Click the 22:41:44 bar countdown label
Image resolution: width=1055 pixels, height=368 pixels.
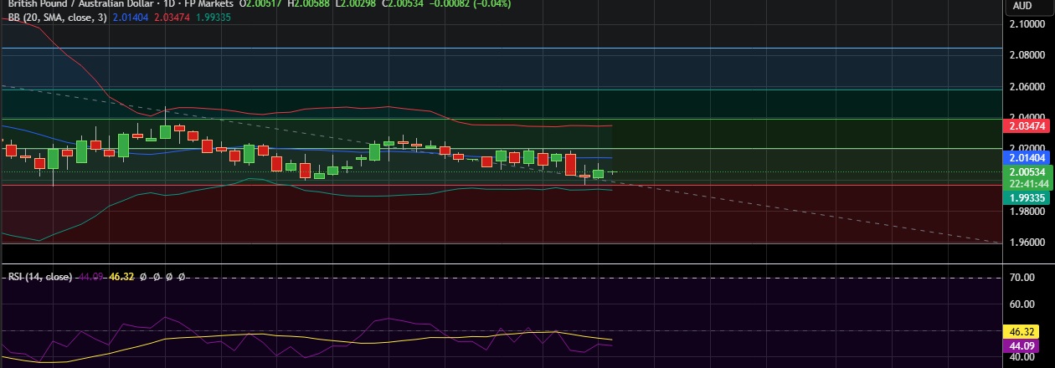coord(1027,184)
